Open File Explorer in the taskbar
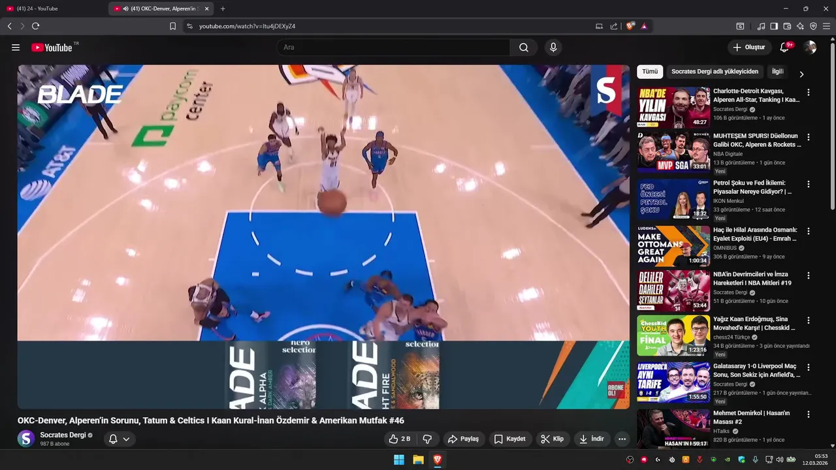The height and width of the screenshot is (470, 836). (x=418, y=460)
